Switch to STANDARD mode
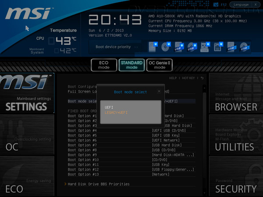263x197 pixels. tap(131, 65)
